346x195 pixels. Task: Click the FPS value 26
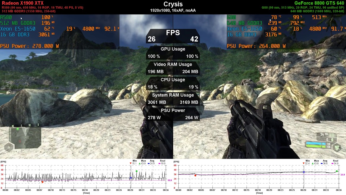click(152, 39)
